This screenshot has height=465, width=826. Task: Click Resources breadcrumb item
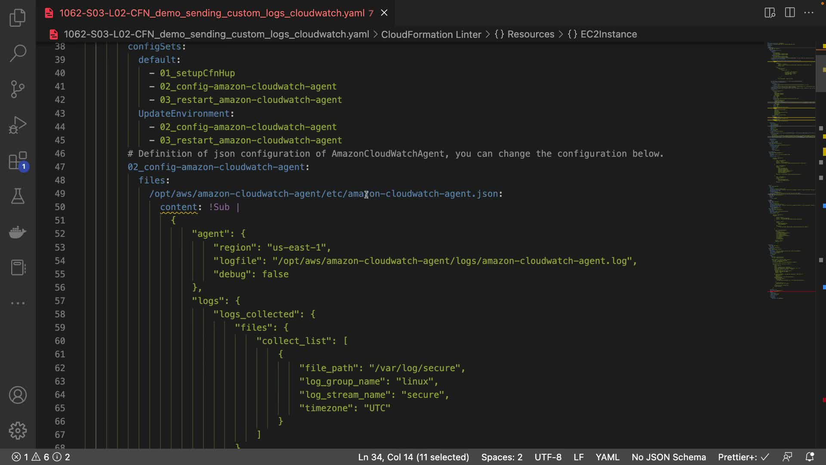530,34
